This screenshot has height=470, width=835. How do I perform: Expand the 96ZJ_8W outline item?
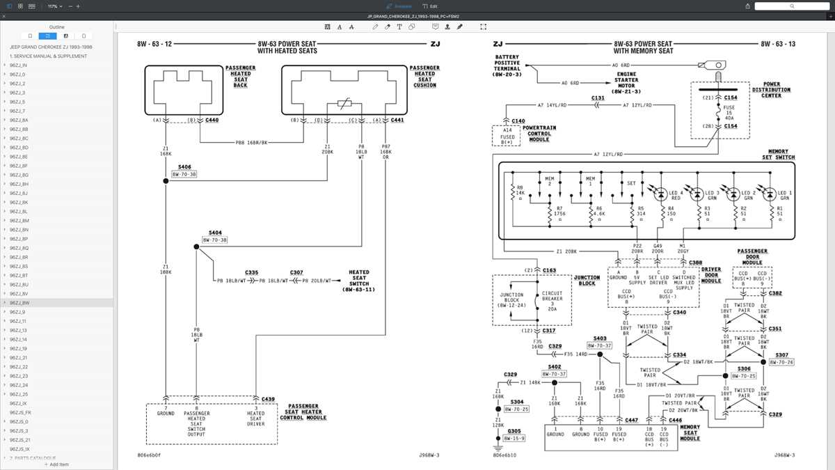pyautogui.click(x=4, y=303)
